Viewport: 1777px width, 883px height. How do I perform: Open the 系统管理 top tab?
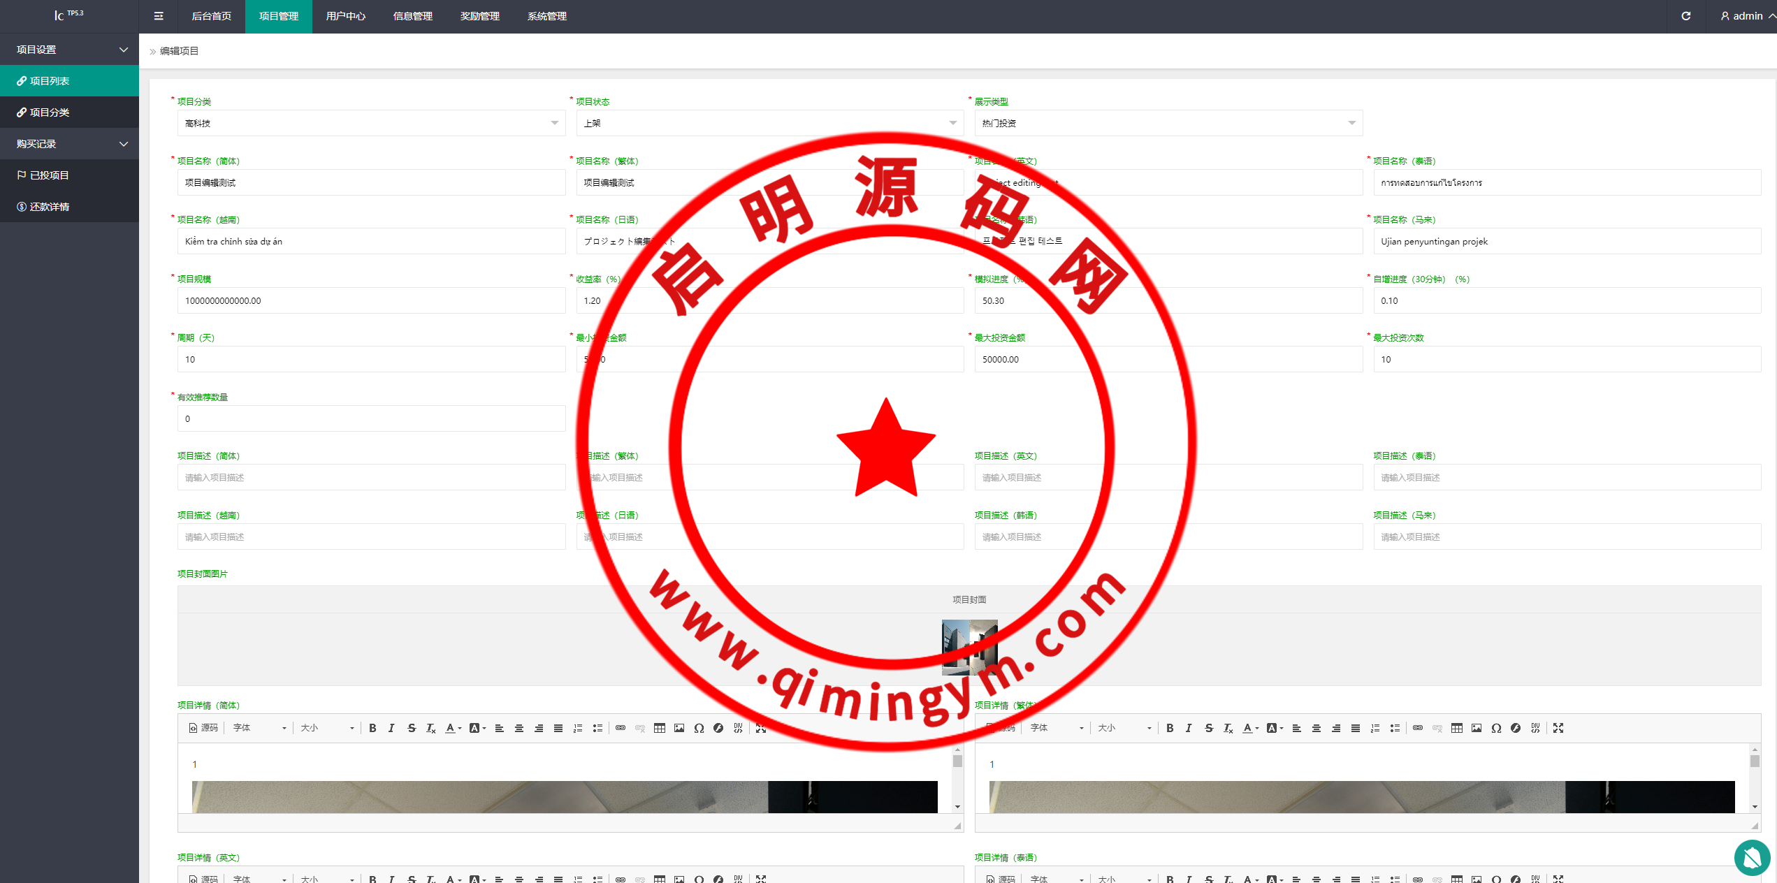coord(546,16)
